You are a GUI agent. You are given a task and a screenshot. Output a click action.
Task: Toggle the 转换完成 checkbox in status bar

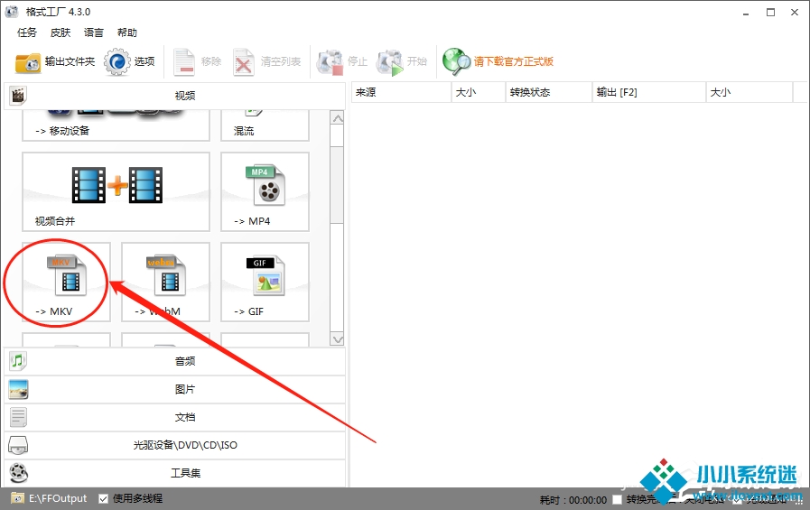pos(618,499)
